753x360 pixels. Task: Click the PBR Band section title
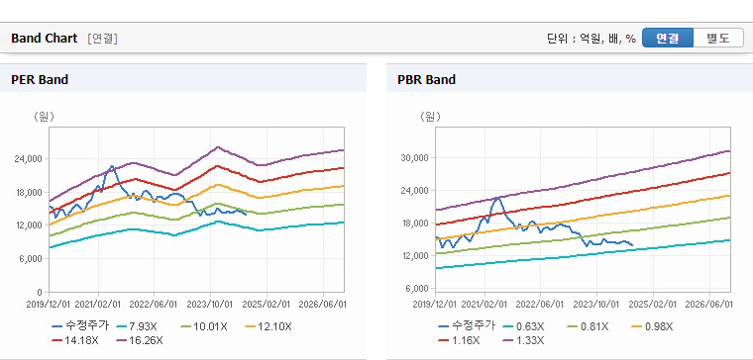click(426, 79)
